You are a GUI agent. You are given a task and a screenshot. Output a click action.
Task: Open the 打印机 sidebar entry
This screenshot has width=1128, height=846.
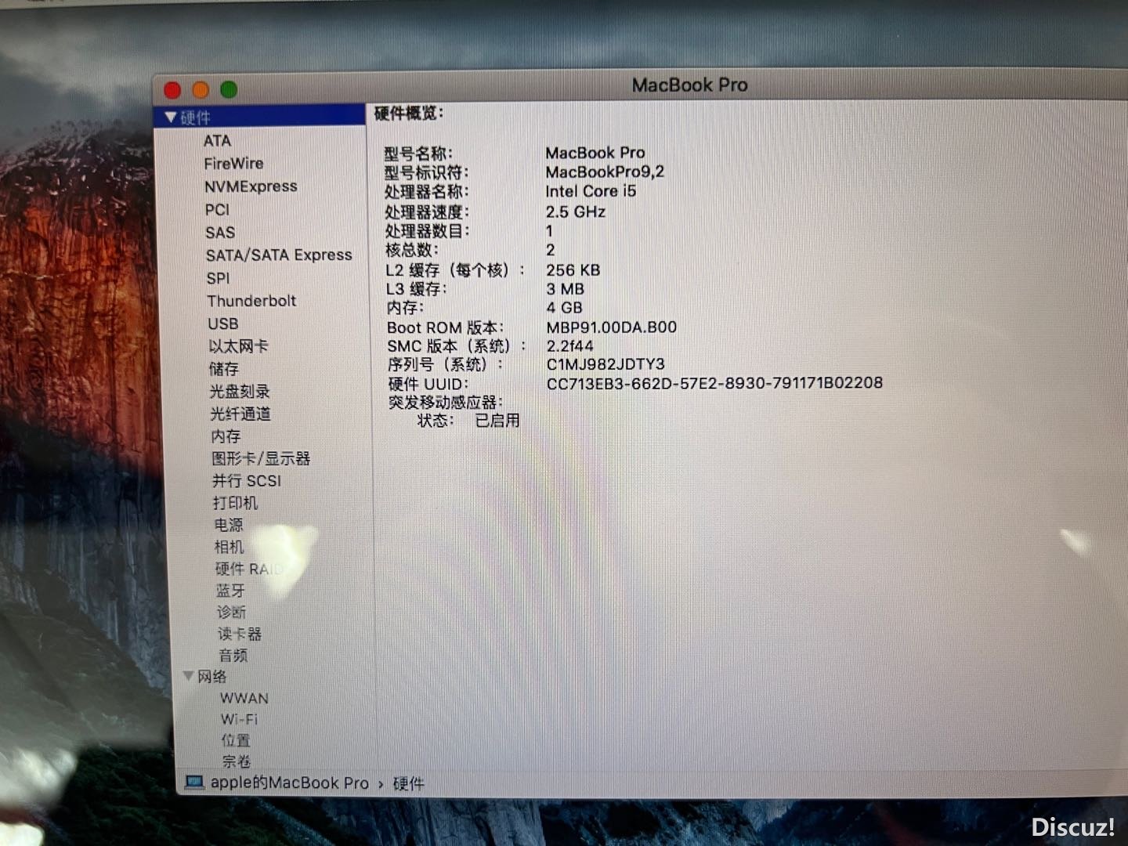pyautogui.click(x=235, y=503)
